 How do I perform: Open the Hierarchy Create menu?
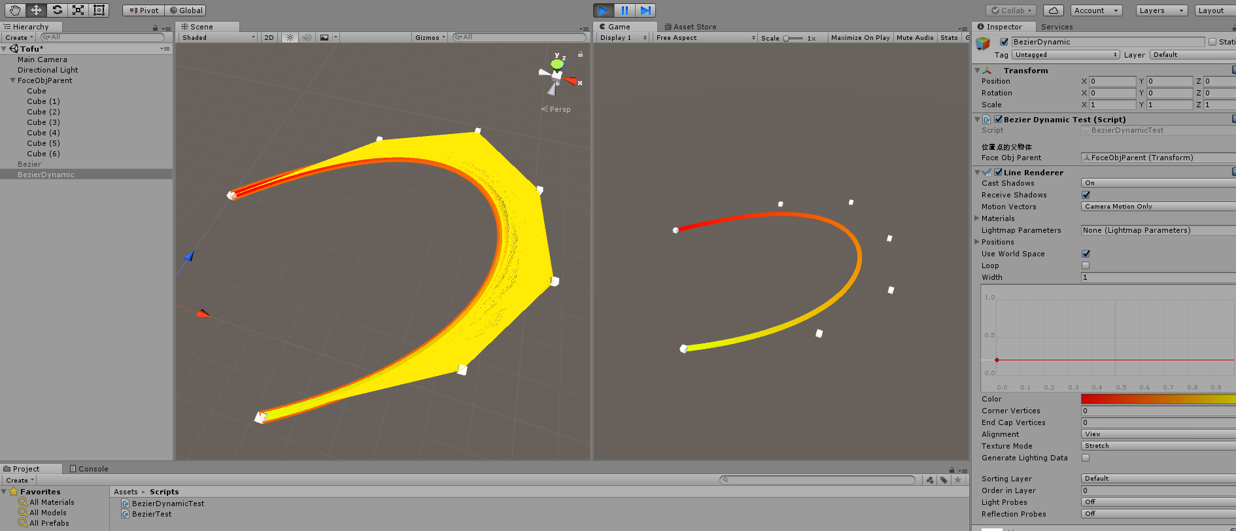19,37
